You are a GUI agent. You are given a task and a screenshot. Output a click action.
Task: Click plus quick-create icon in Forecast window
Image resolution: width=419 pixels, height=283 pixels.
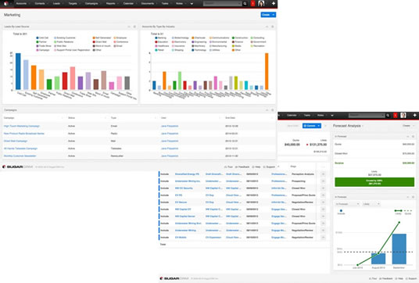coord(415,116)
